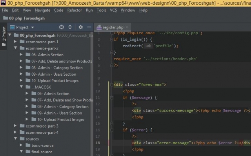Screen dimensions: 251x156
Task: Open the Edit menu
Action: 15,11
